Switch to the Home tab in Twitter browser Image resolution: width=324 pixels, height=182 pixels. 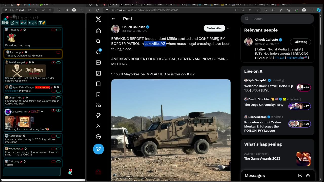click(148, 4)
